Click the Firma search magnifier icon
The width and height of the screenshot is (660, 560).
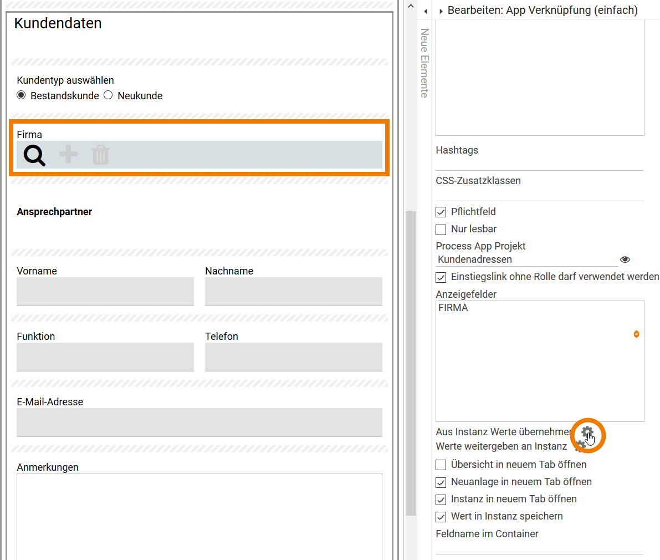[x=34, y=155]
